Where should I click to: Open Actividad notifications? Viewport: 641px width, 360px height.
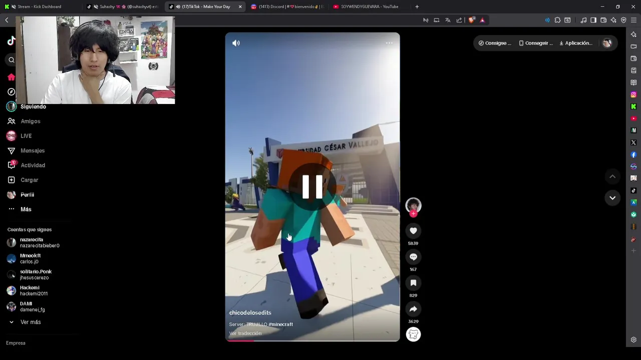(33, 165)
